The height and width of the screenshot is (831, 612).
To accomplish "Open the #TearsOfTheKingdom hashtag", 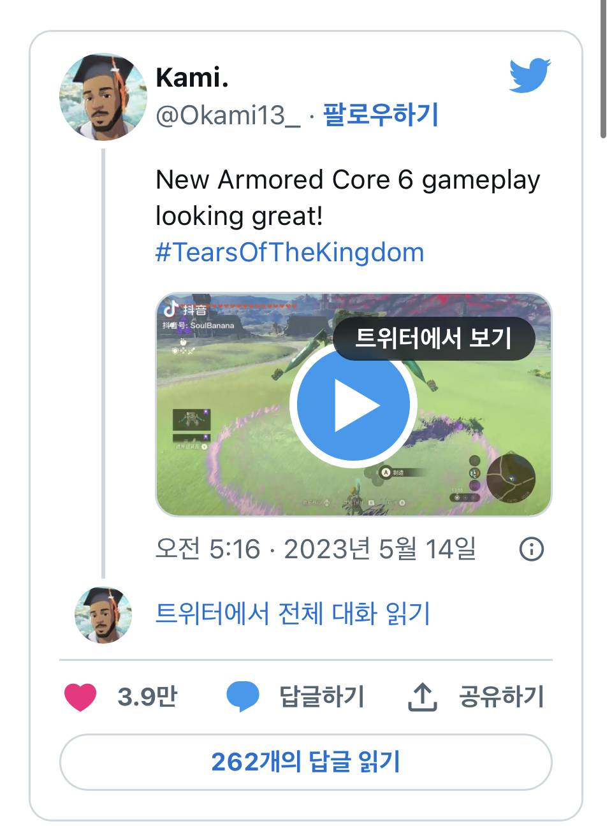I will (290, 252).
